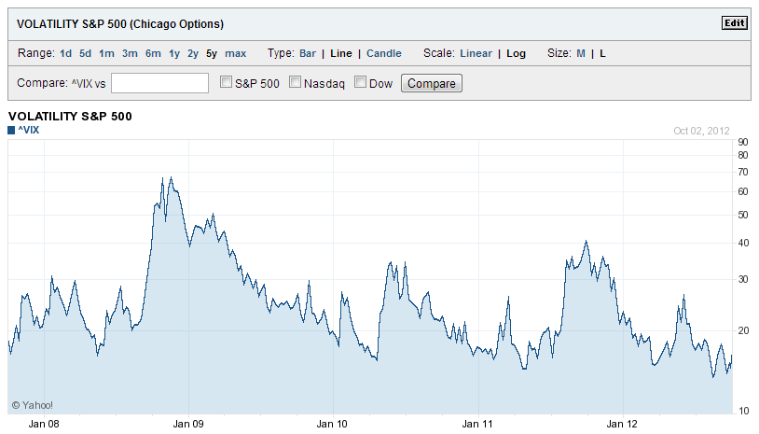
Task: Switch chart type to Bar
Action: pyautogui.click(x=308, y=53)
